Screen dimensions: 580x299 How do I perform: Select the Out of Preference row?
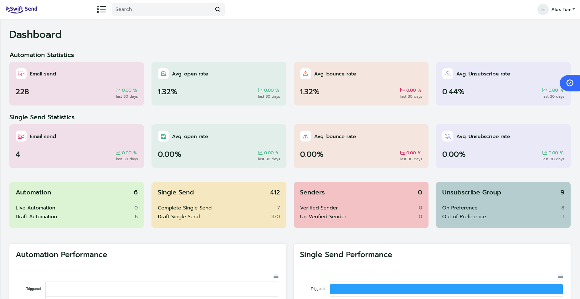[x=503, y=217]
